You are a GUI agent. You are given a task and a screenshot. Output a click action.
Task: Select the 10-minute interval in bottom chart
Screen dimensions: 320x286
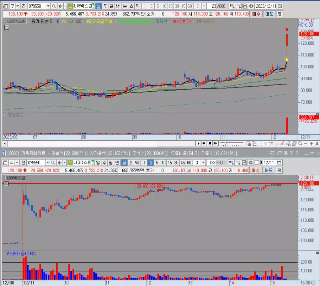(164, 163)
